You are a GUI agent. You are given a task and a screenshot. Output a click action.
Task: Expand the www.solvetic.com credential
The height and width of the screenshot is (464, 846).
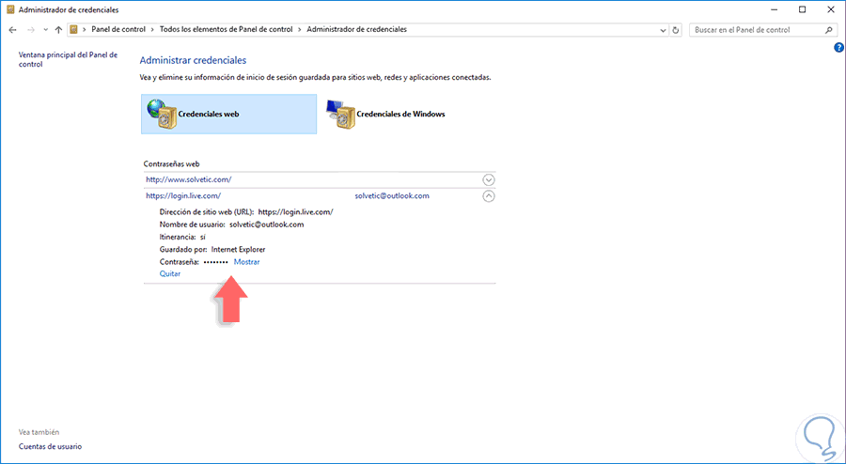click(x=488, y=179)
